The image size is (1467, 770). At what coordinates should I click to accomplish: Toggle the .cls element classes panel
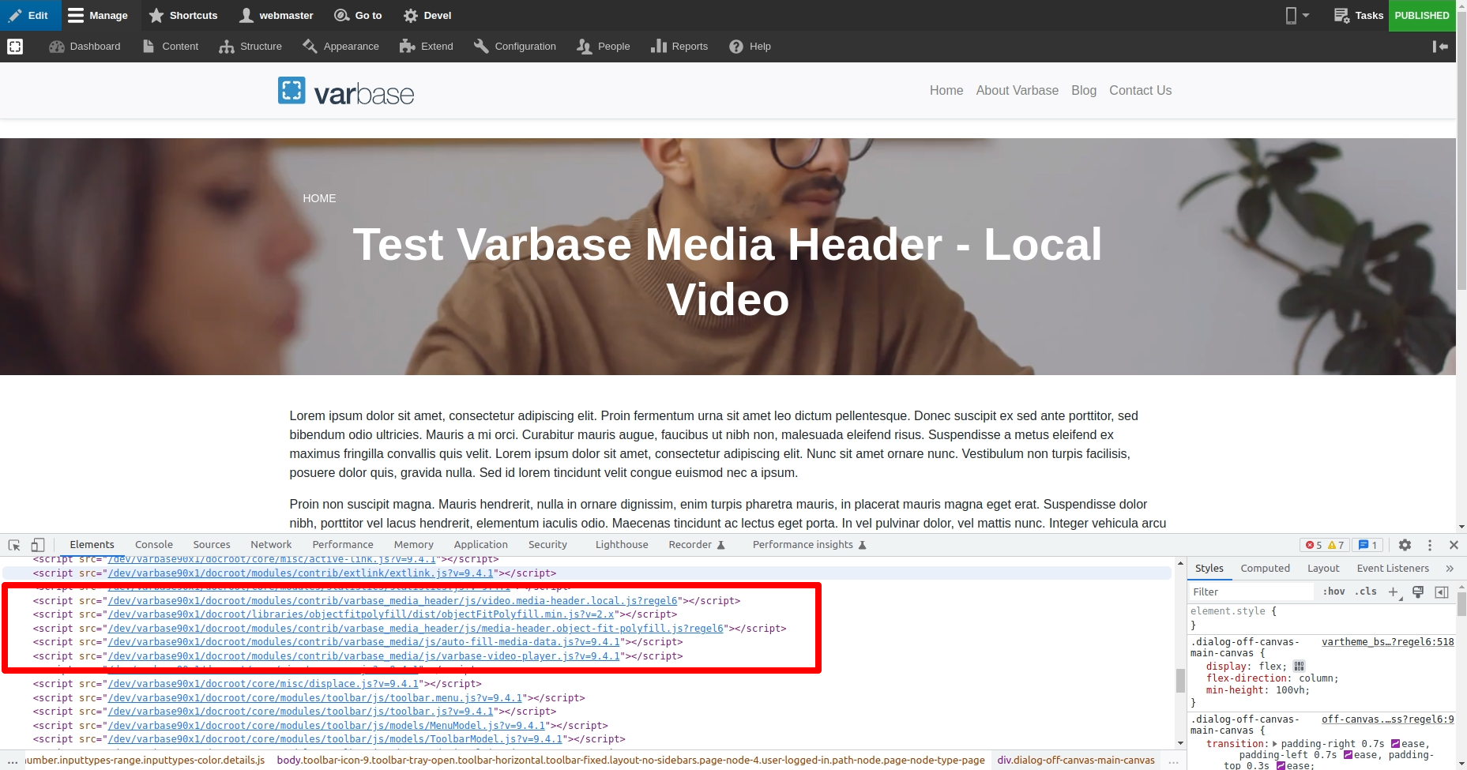[1366, 592]
